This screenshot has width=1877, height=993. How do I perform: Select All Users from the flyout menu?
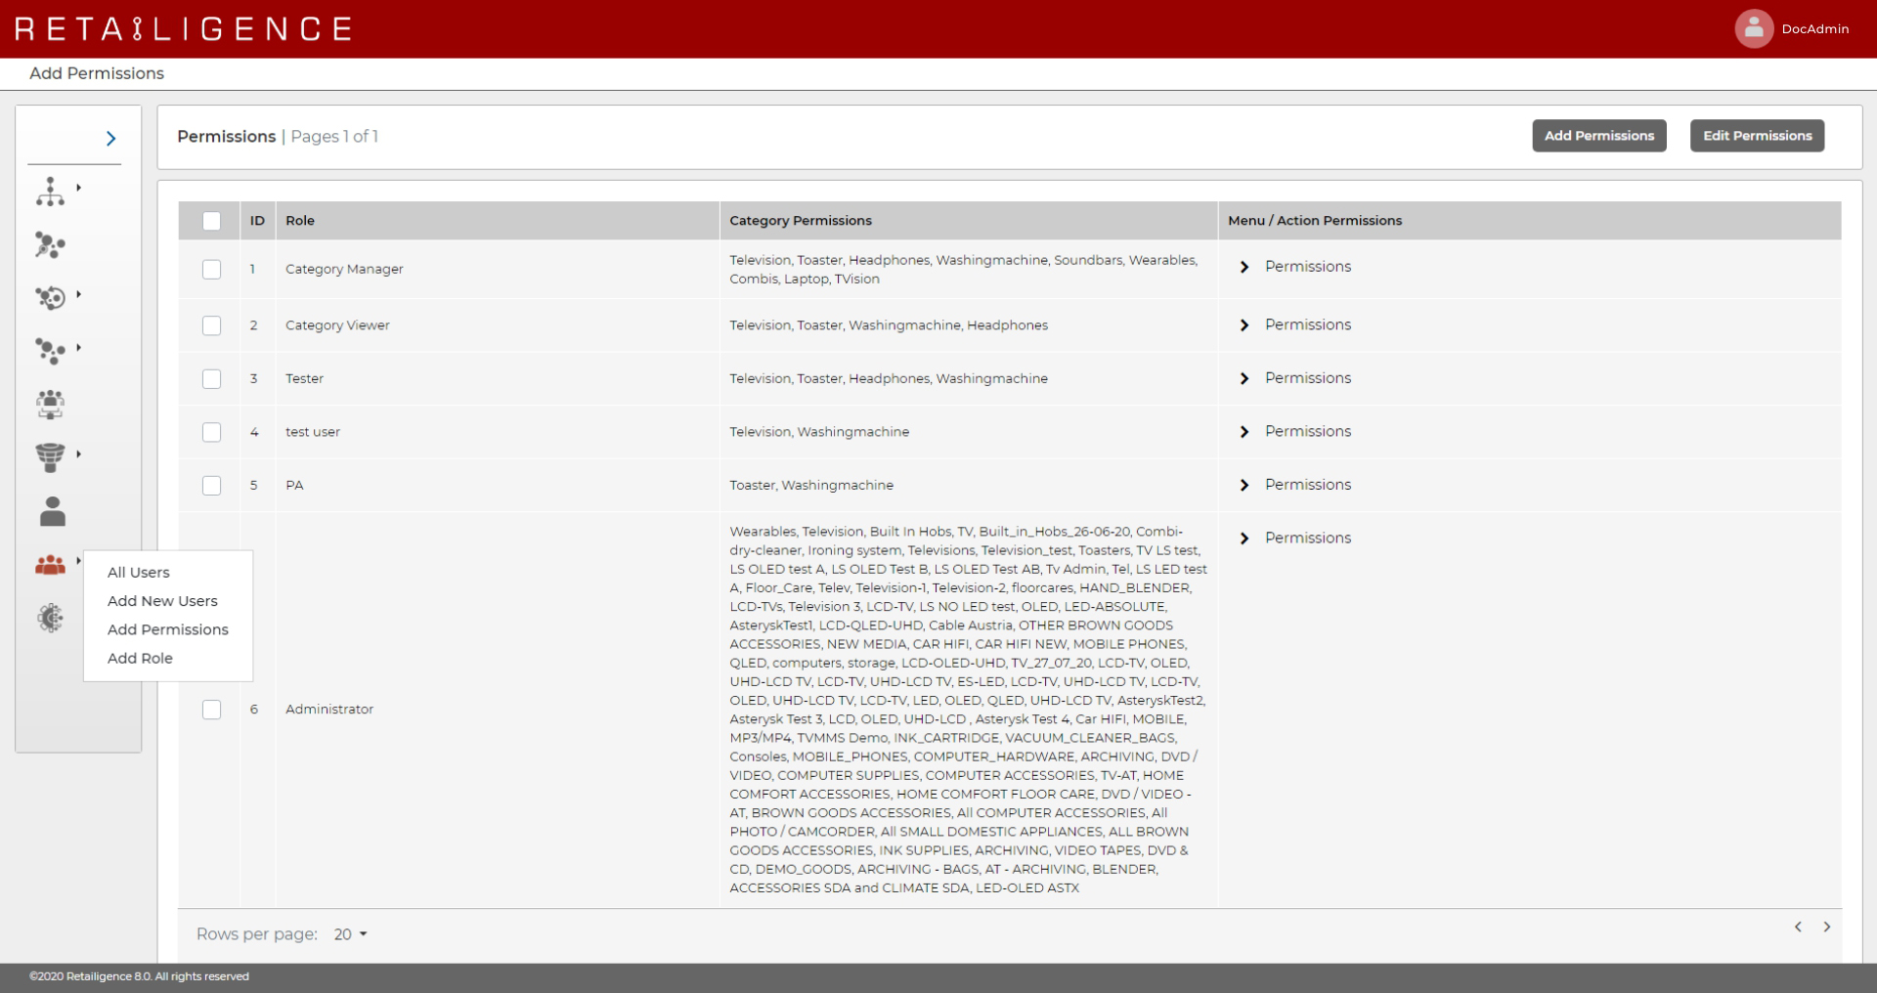coord(138,573)
